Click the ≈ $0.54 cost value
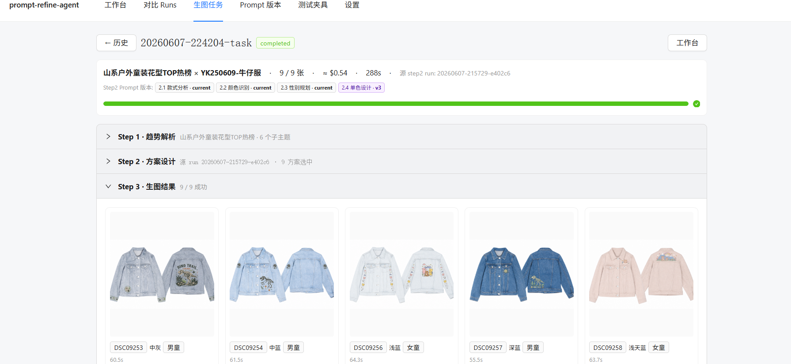 point(335,73)
